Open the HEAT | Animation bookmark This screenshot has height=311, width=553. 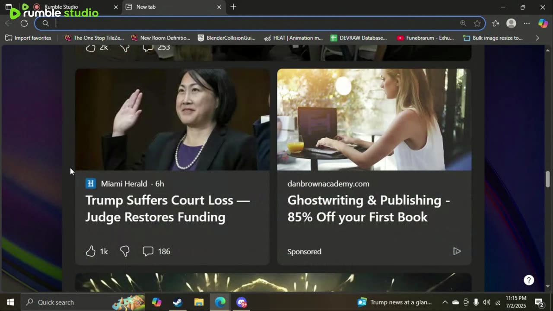[293, 38]
